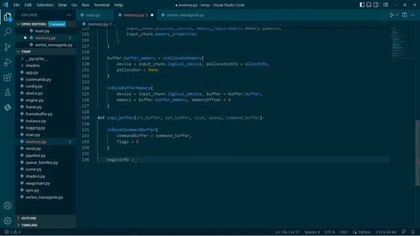Open the Terminal menu
Image resolution: width=420 pixels, height=236 pixels.
102,5
